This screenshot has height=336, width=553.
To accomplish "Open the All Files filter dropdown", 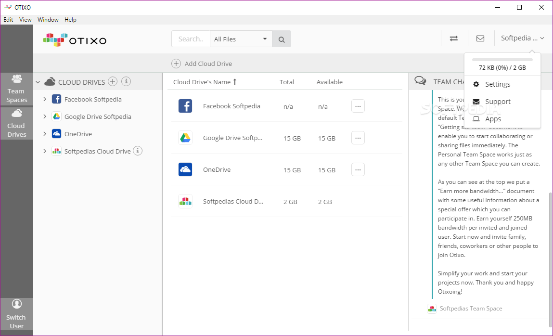I will [x=241, y=39].
